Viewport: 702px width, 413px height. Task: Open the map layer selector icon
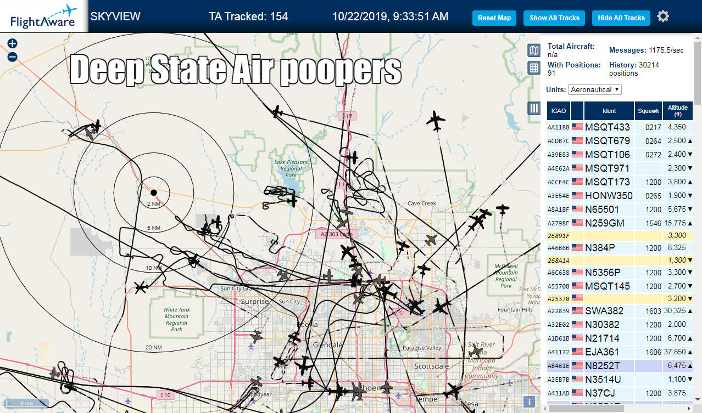pyautogui.click(x=533, y=51)
